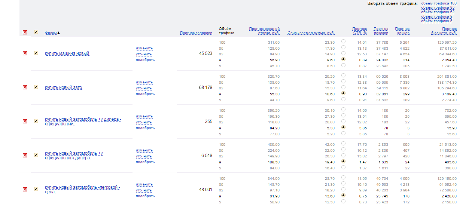
Task: Delete the phrase 'купить машина новый'
Action: tap(25, 53)
